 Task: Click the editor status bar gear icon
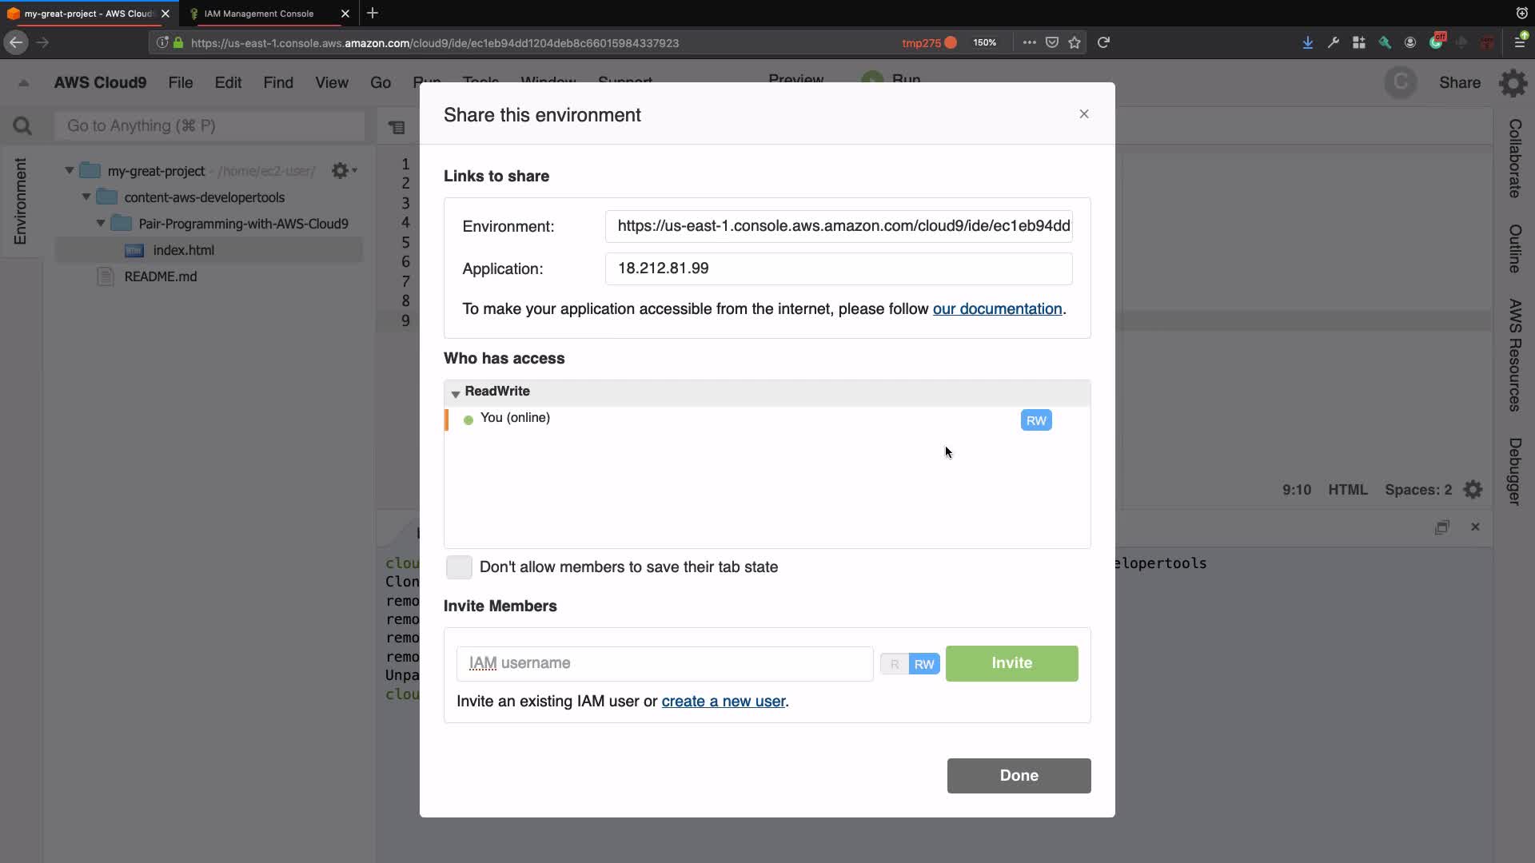coord(1473,490)
